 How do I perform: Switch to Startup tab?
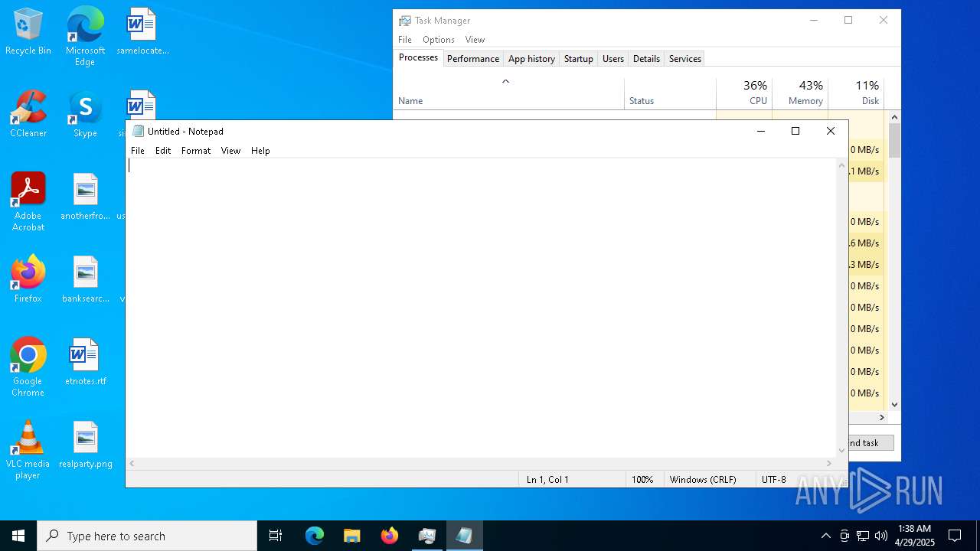pos(579,59)
